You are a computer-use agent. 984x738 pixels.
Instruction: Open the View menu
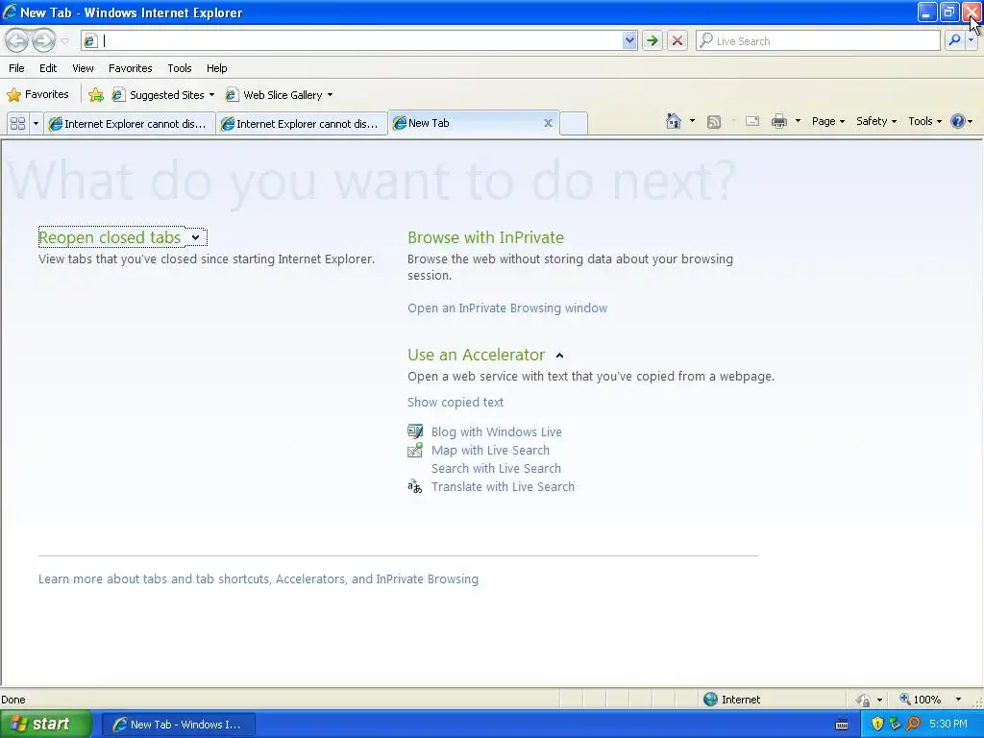83,68
